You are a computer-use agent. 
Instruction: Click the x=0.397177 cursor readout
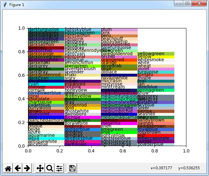click(x=161, y=168)
